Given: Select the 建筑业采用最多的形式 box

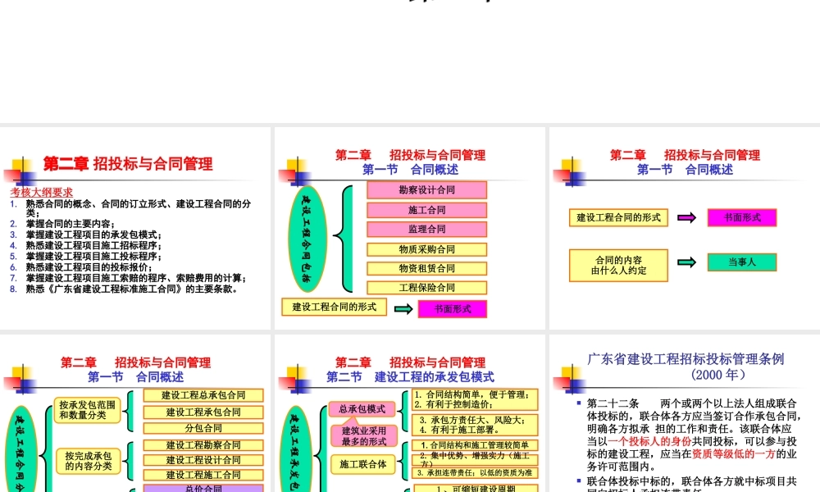Looking at the screenshot, I should [x=364, y=436].
